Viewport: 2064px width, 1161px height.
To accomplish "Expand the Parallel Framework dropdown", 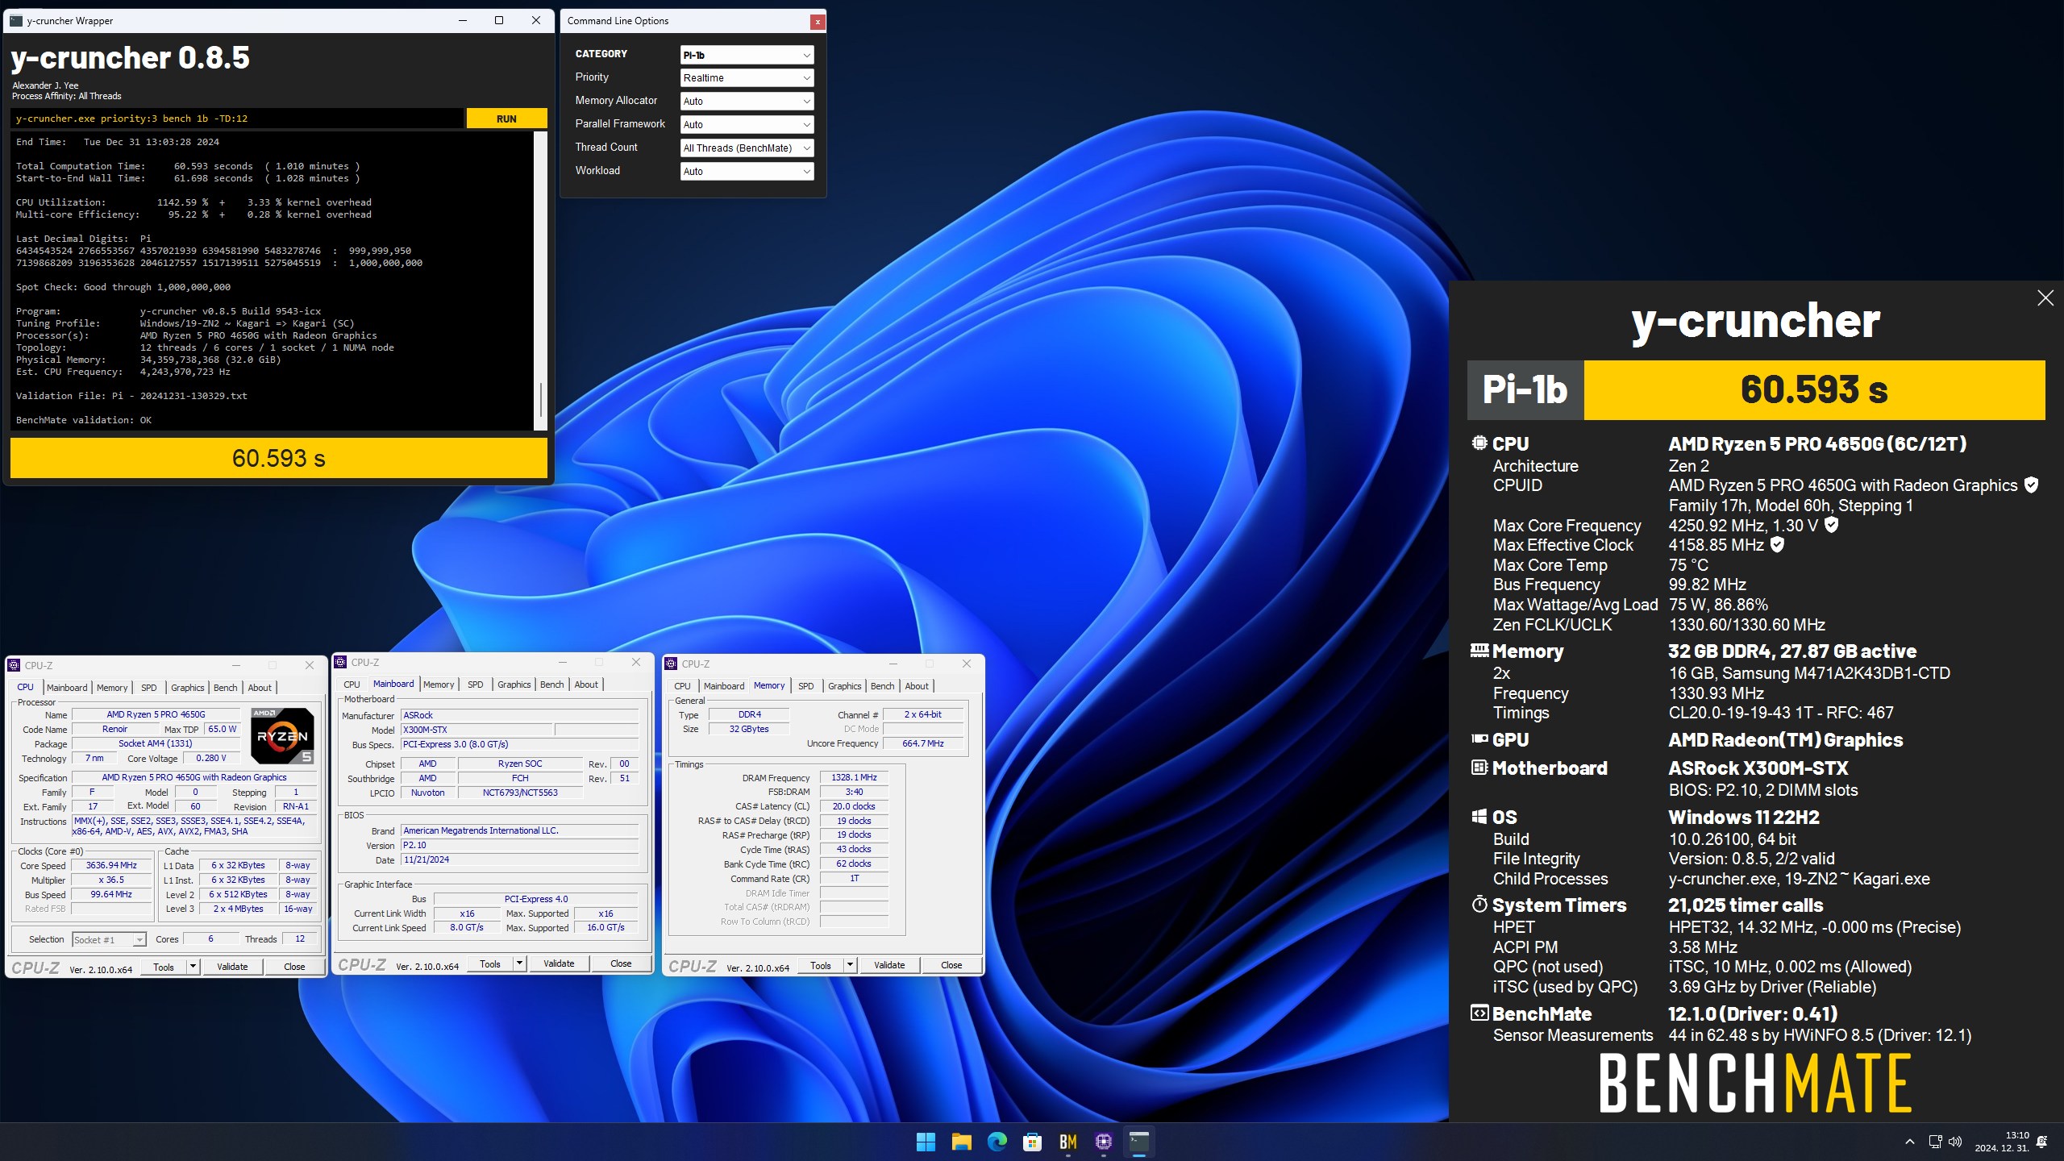I will click(x=747, y=125).
